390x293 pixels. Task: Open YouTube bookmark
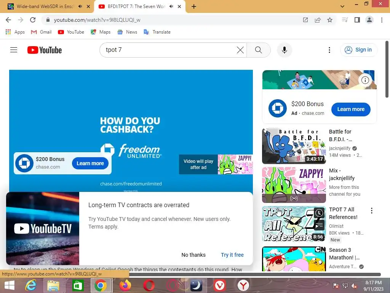click(x=71, y=32)
